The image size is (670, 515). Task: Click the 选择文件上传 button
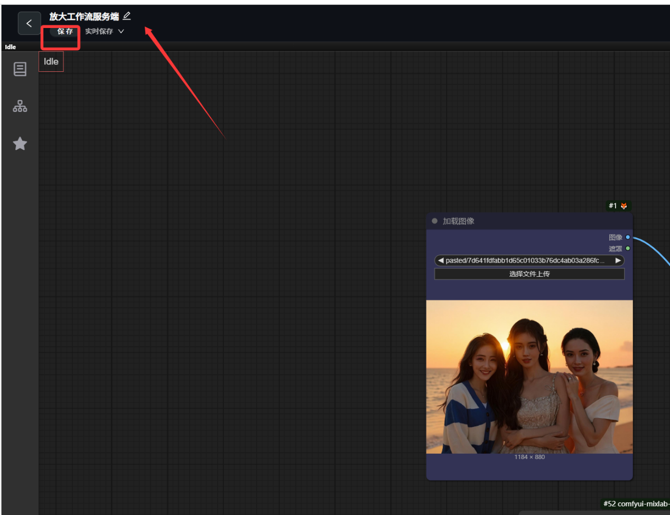pos(529,274)
